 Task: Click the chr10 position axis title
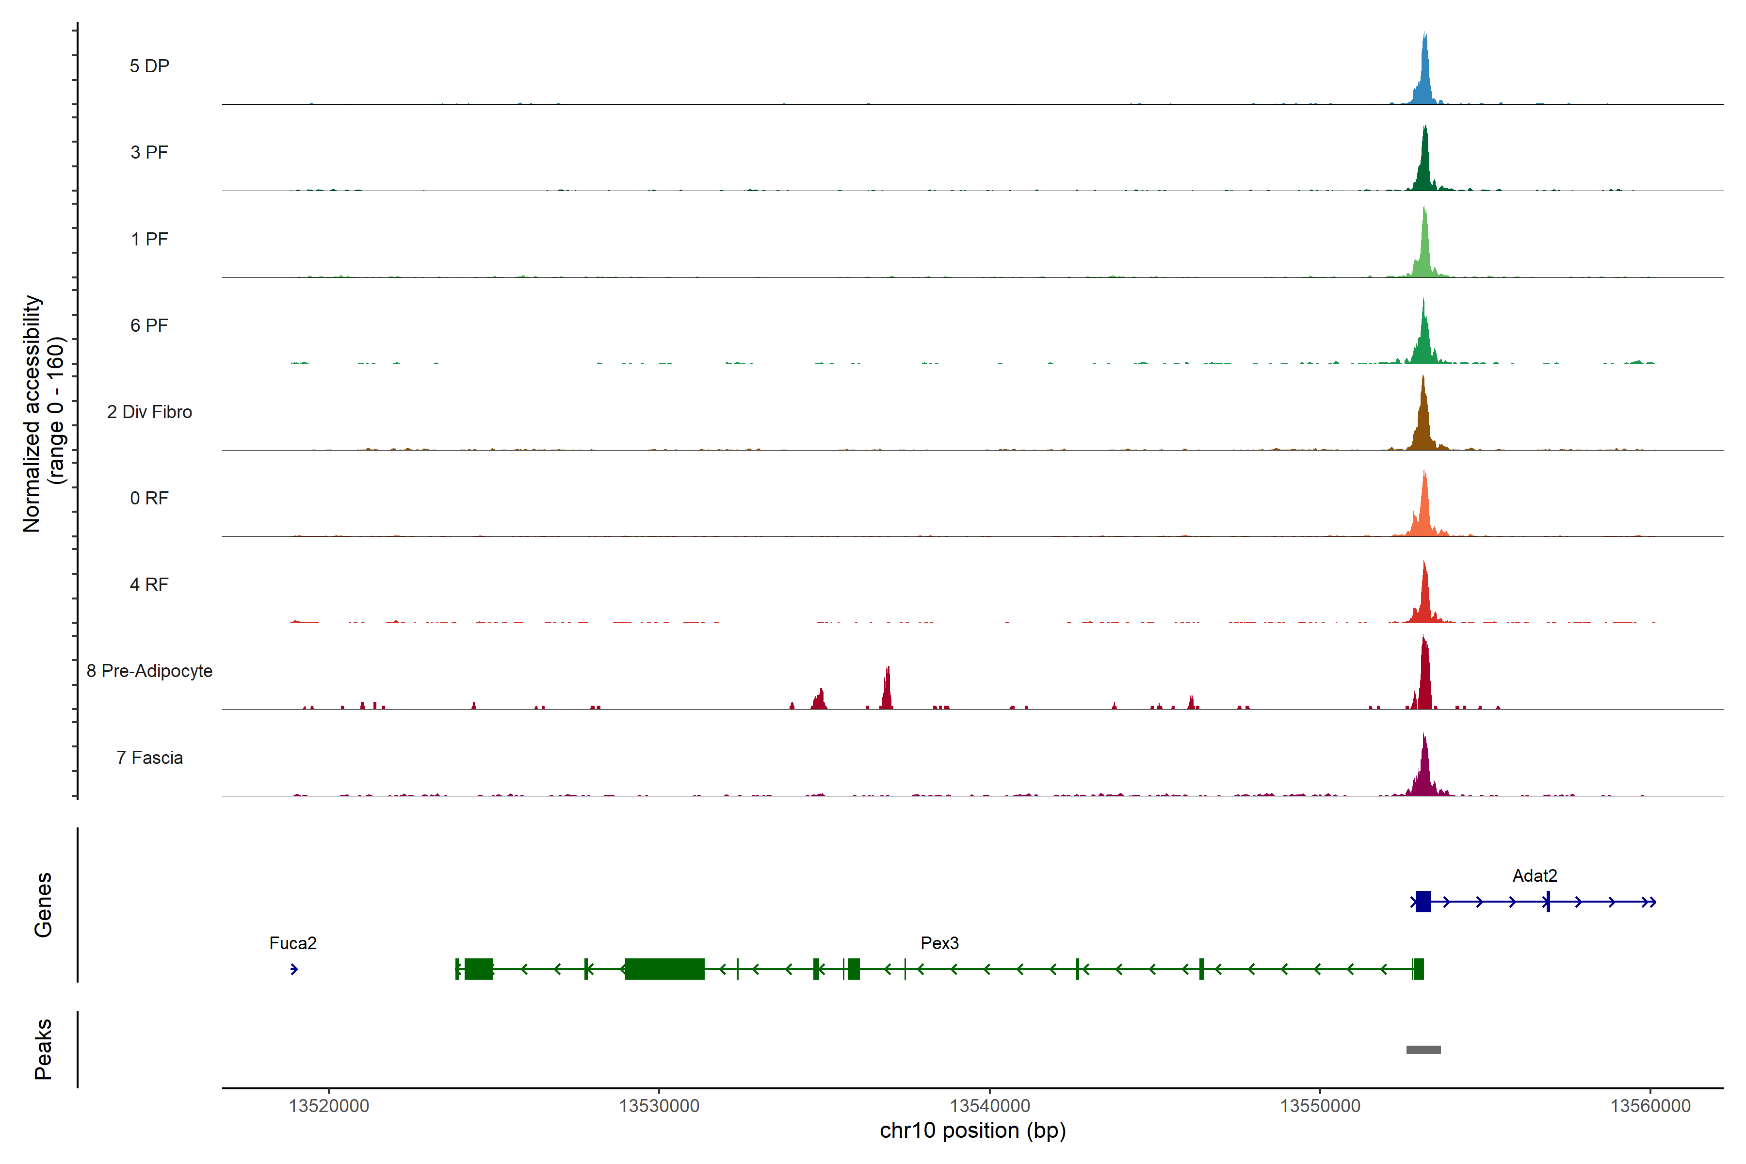(972, 1131)
